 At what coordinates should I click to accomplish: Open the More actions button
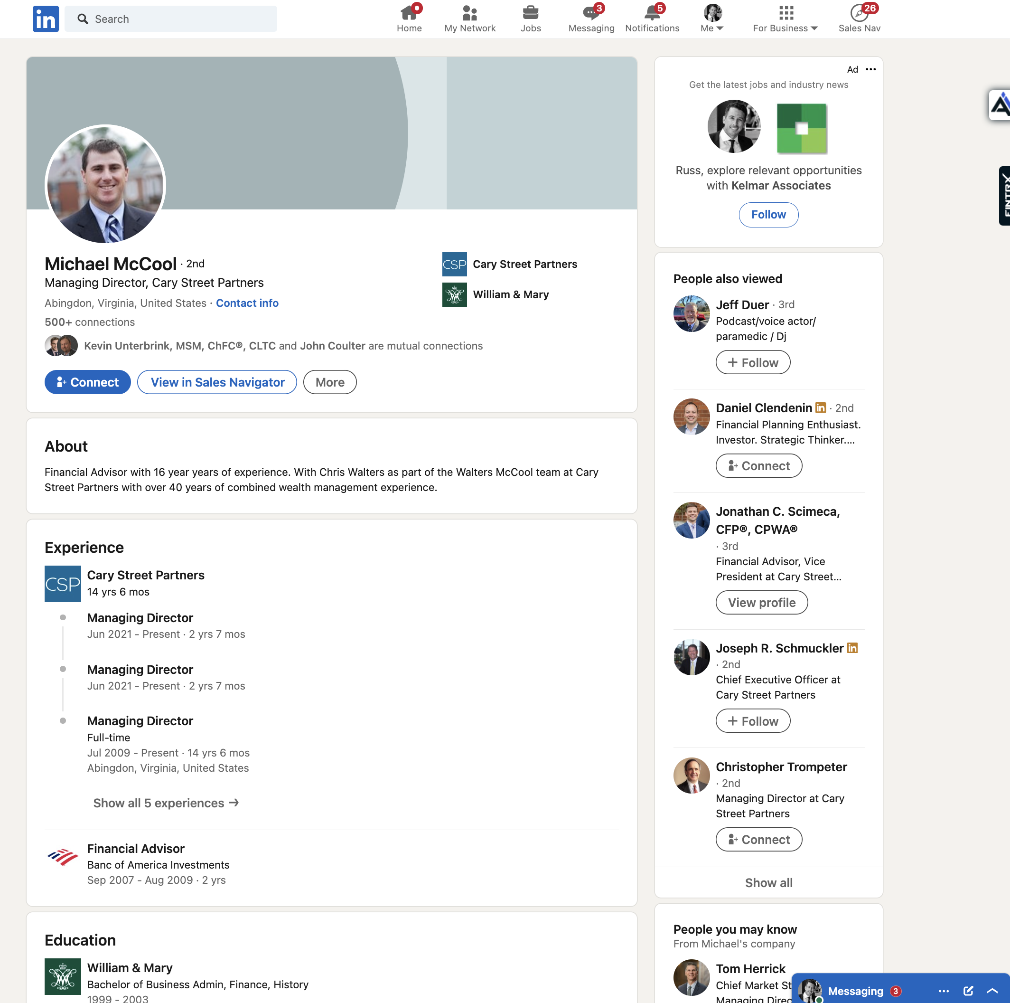pyautogui.click(x=330, y=382)
